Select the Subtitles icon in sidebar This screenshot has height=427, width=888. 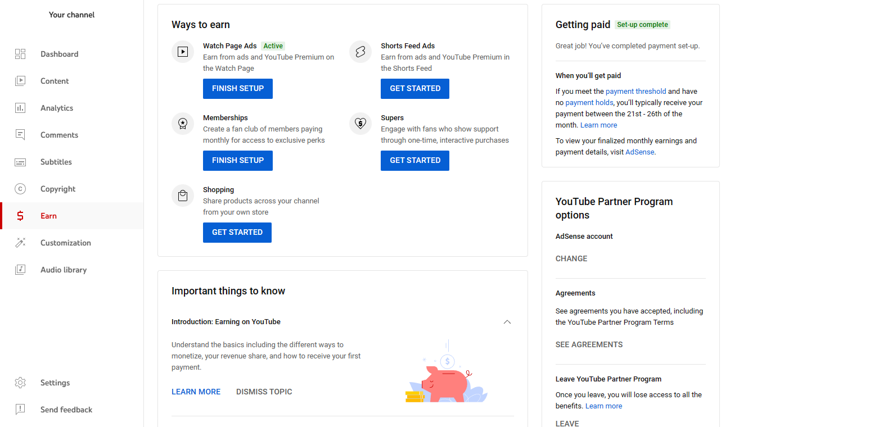tap(20, 162)
